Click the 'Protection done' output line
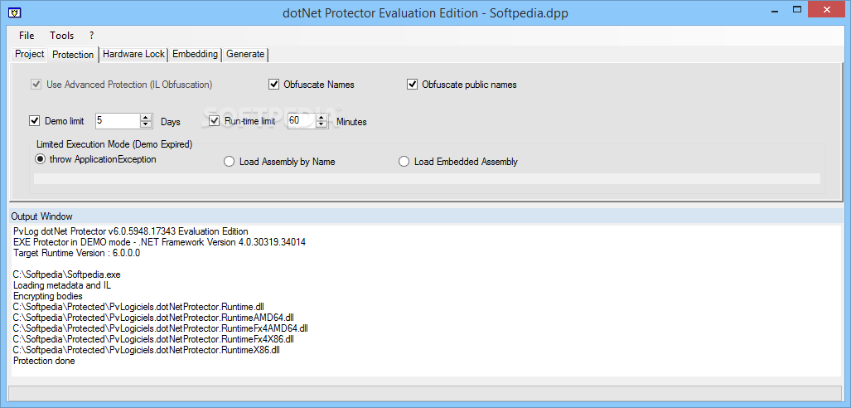 click(44, 361)
